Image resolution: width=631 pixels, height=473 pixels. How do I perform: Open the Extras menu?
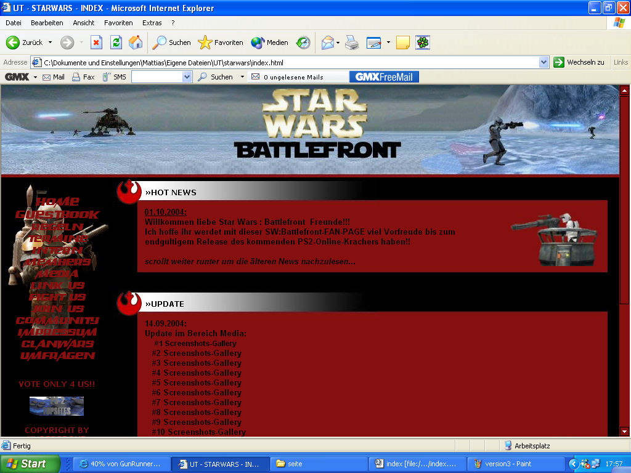pyautogui.click(x=152, y=23)
